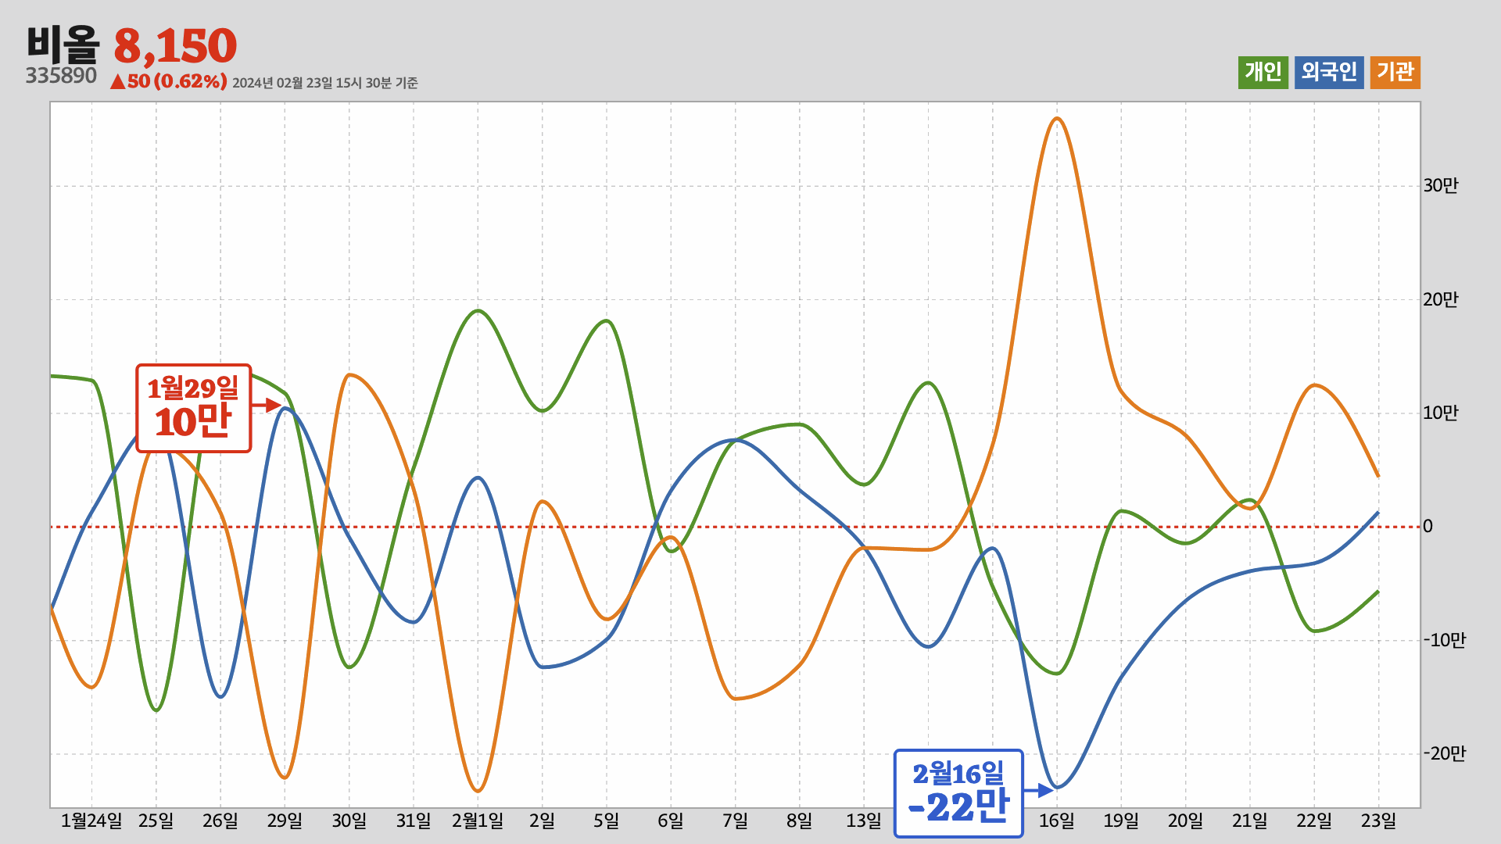
Task: Click the 21일 x-axis label
Action: (1250, 821)
